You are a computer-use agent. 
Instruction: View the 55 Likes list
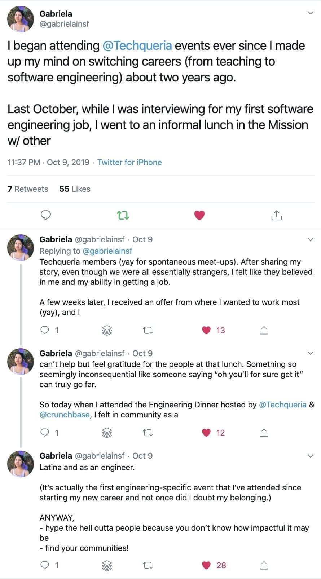pyautogui.click(x=75, y=189)
